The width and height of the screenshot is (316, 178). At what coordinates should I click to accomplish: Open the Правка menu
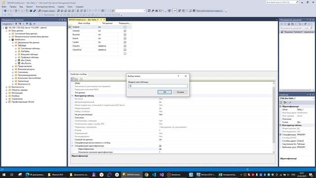tap(13, 6)
